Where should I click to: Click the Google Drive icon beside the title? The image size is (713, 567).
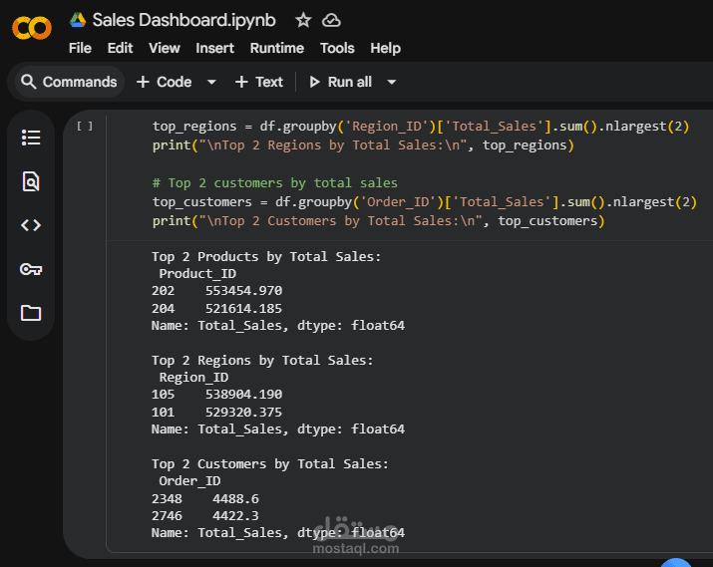[78, 20]
